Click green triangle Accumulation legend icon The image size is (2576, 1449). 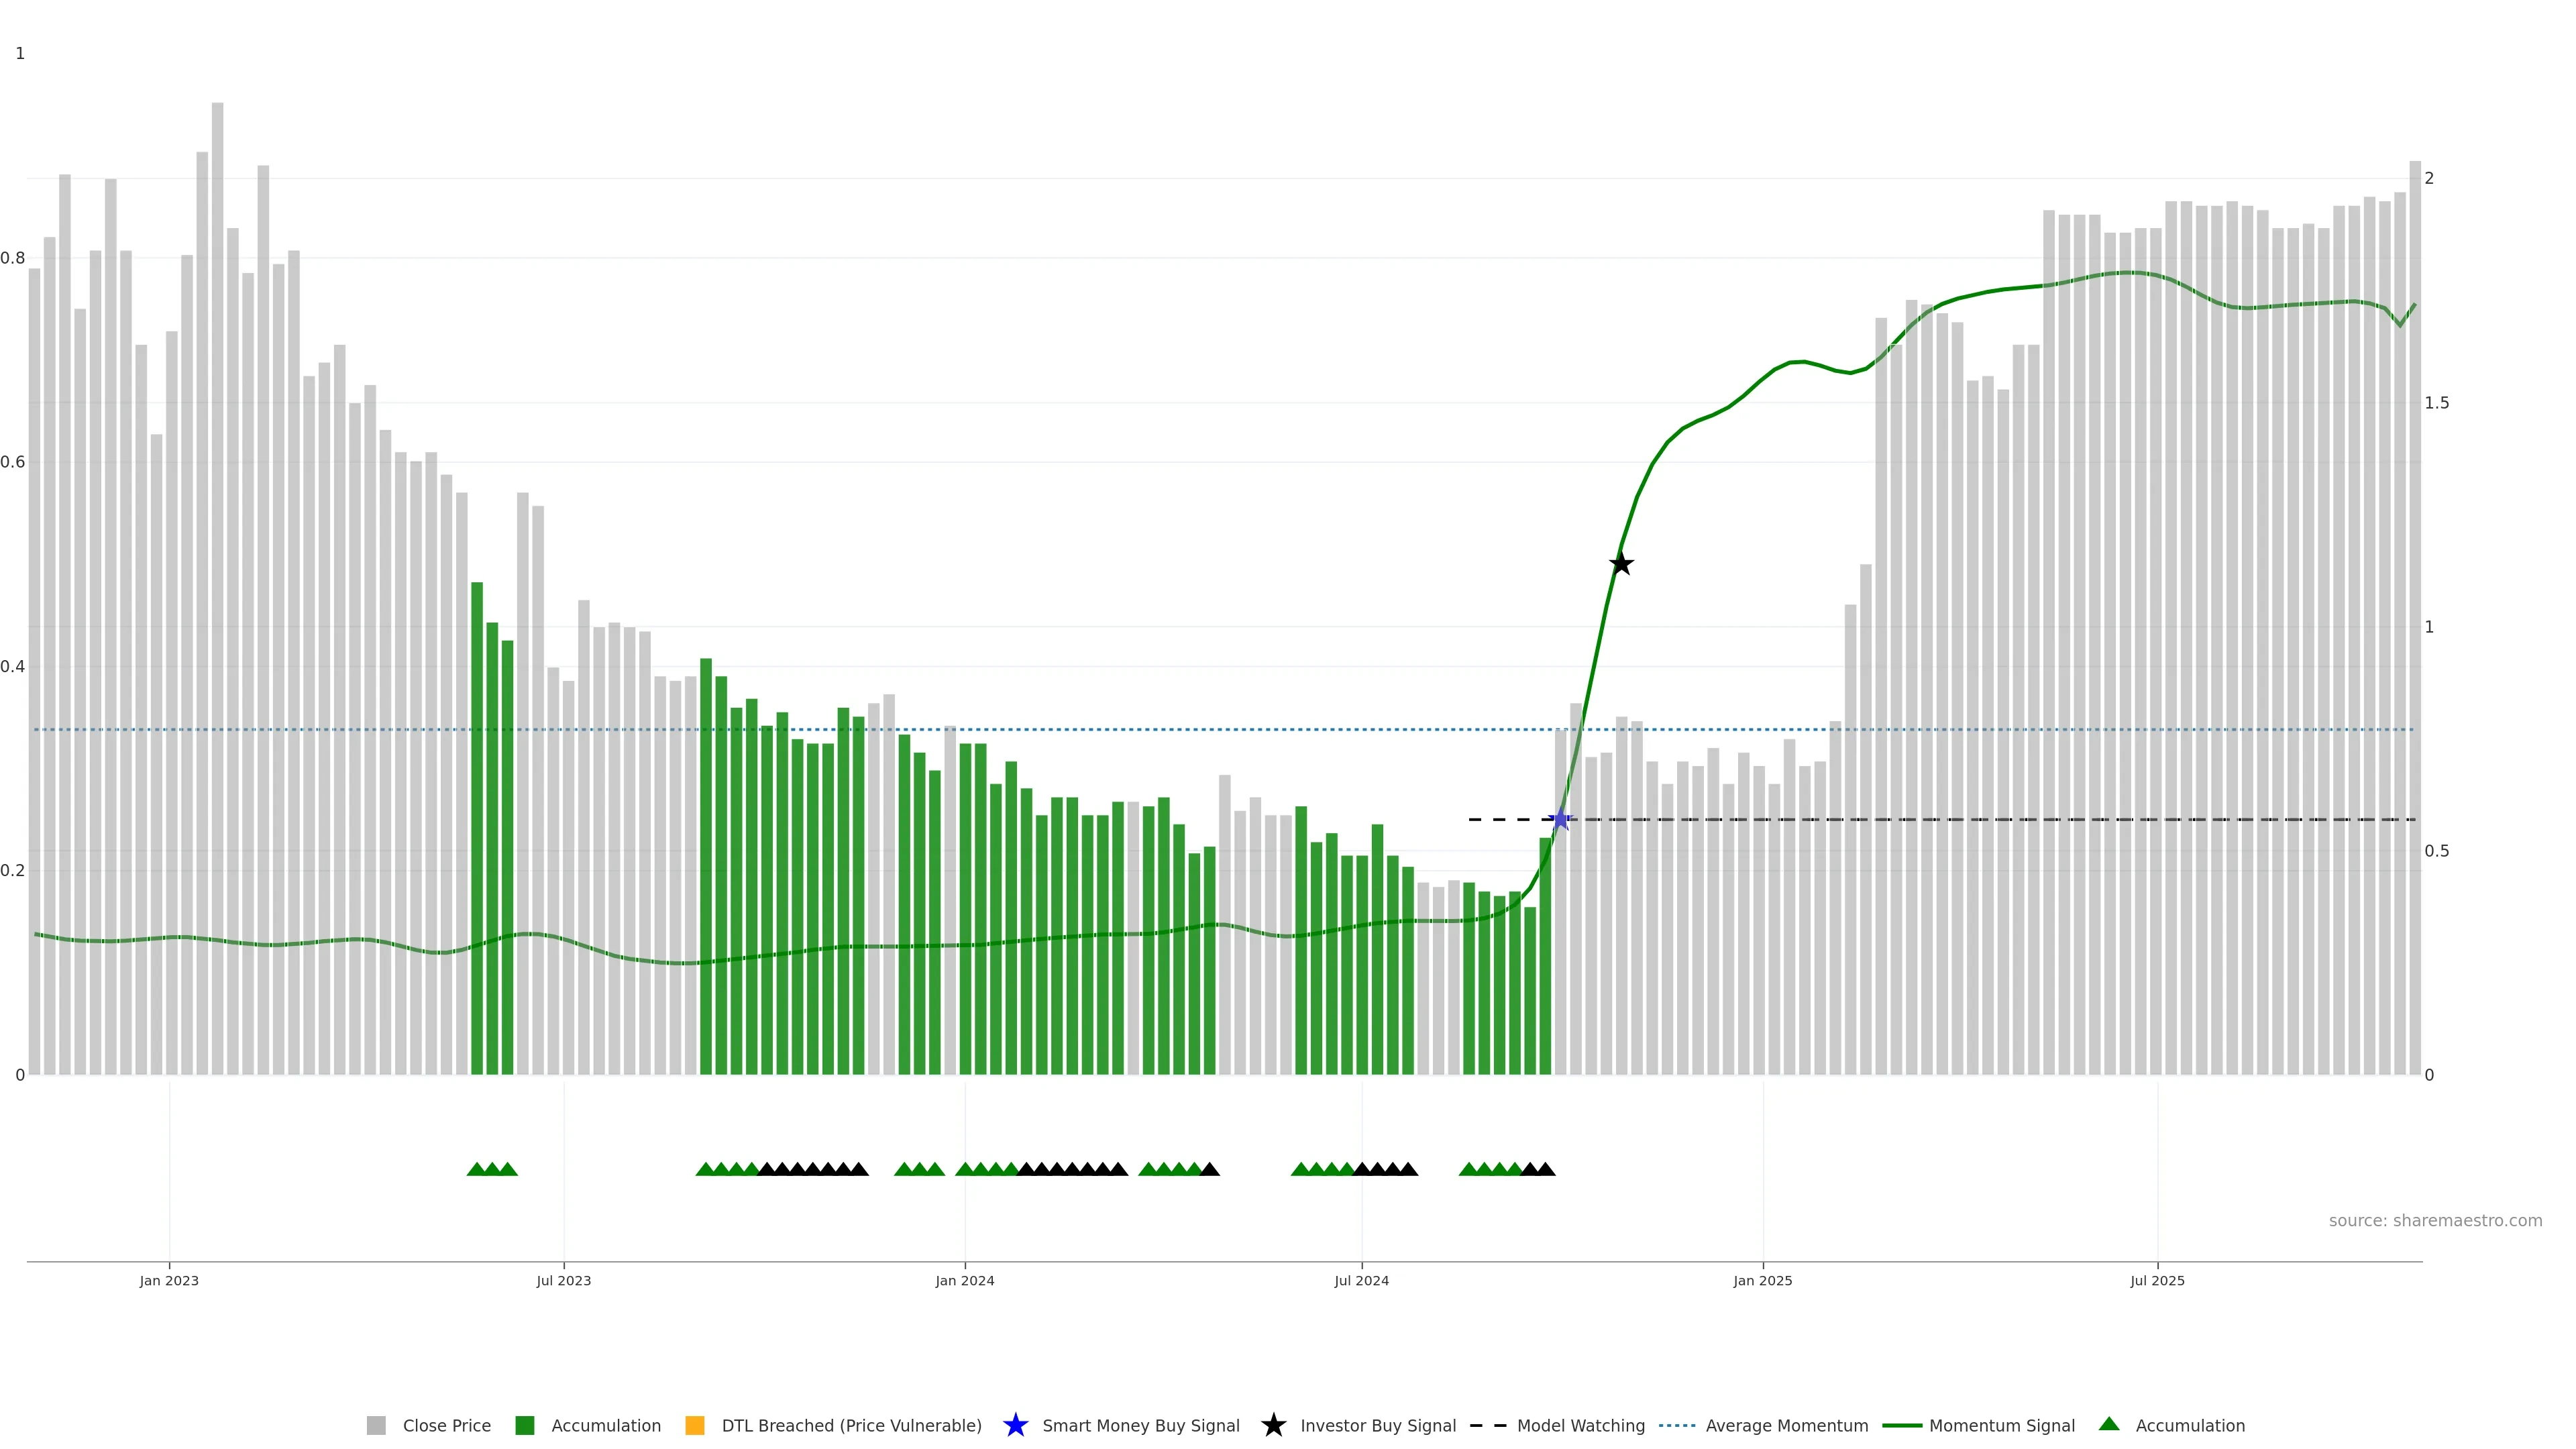click(2109, 1425)
